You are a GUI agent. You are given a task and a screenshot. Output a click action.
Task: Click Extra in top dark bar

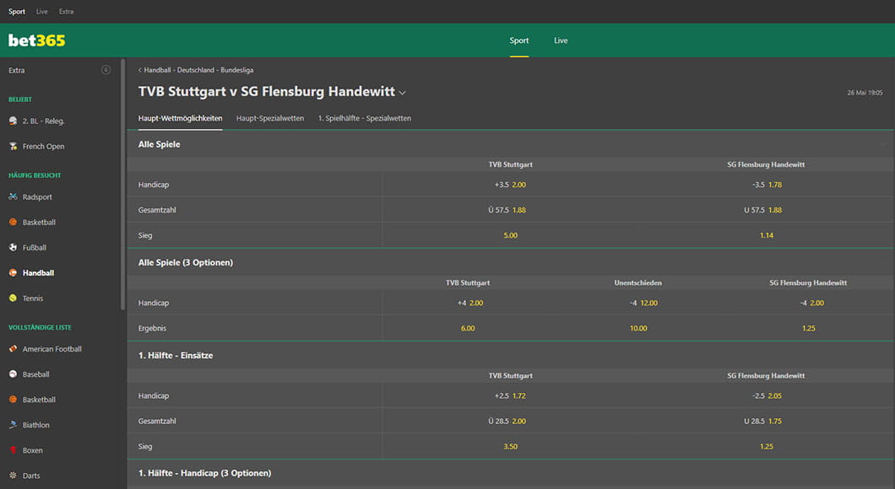(66, 12)
